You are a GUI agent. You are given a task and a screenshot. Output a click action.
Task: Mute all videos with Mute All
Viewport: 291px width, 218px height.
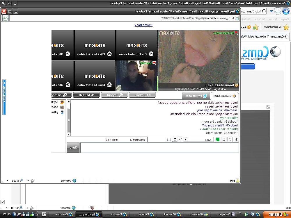pyautogui.click(x=86, y=95)
